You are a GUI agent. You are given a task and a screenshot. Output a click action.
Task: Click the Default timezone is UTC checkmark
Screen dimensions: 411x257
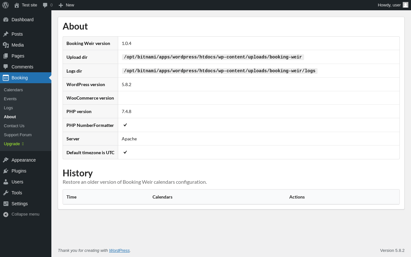click(125, 152)
